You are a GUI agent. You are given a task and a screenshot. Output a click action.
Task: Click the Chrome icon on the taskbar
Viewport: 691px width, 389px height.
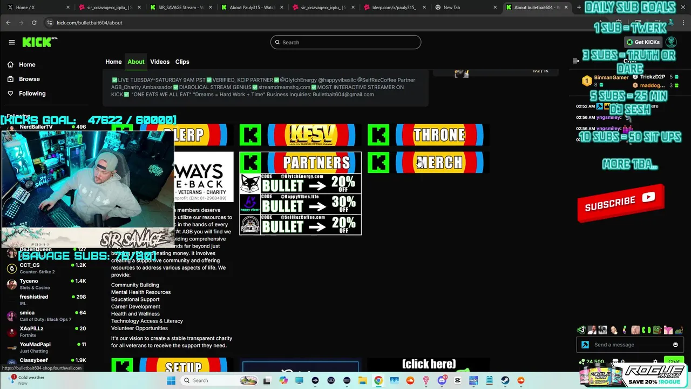coord(378,380)
